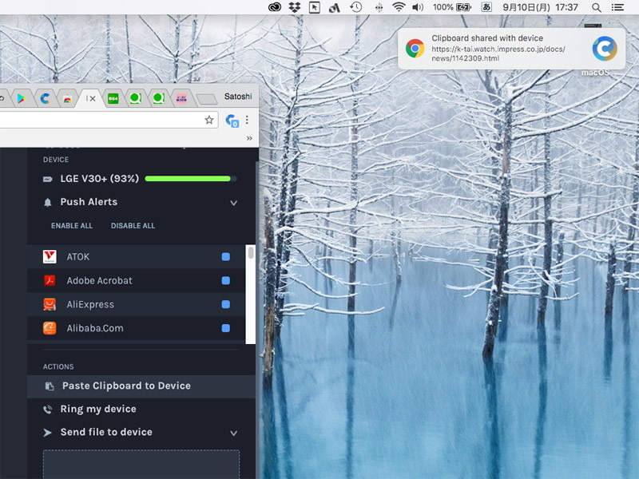The image size is (639, 479).
Task: Click the Alibaba.Com app icon
Action: point(50,328)
